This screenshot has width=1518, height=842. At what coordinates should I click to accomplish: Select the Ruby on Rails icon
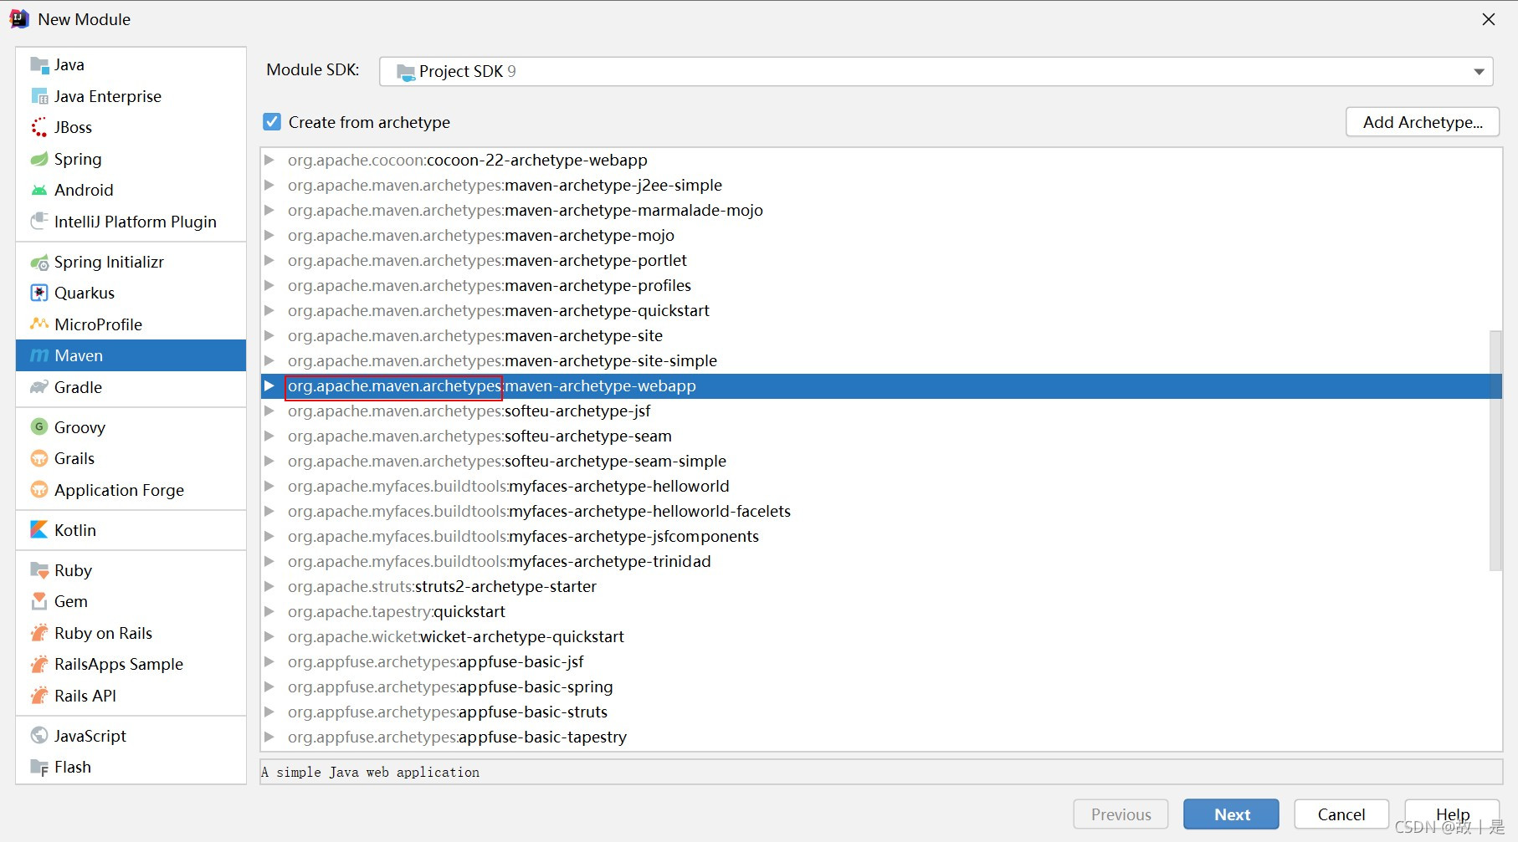39,633
